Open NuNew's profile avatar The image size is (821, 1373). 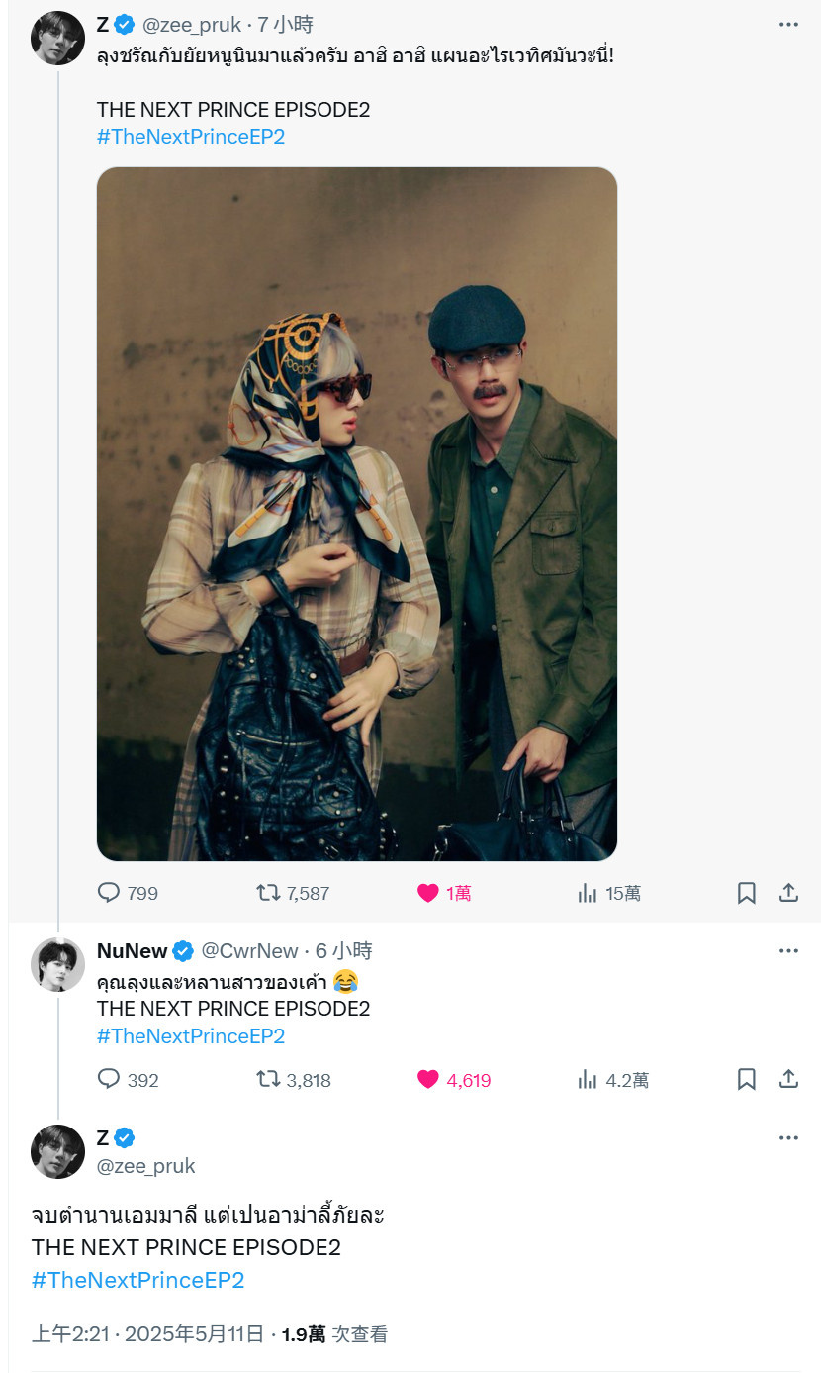57,964
